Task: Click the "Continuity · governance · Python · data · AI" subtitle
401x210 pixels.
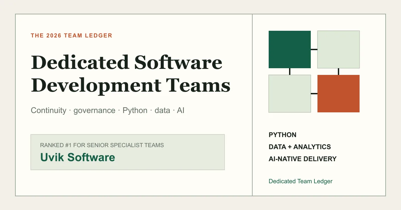Action: coord(108,111)
